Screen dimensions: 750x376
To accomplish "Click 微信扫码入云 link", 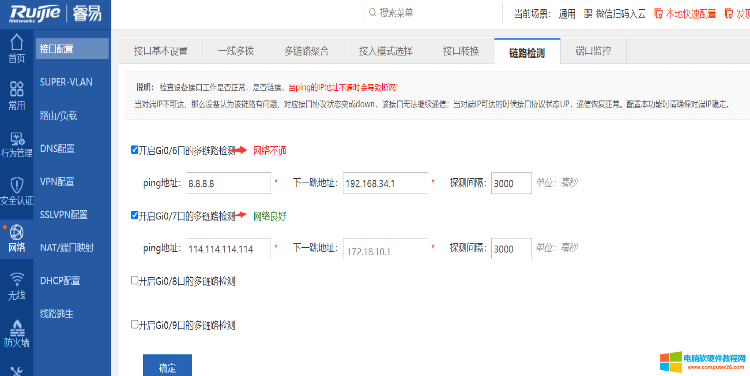I will pos(621,14).
